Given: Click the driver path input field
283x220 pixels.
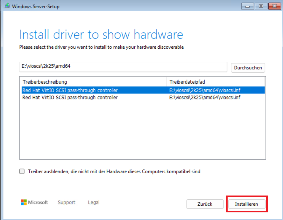Looking at the screenshot, I should pyautogui.click(x=123, y=67).
